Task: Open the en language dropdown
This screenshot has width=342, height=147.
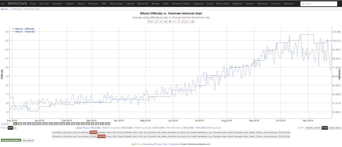Action: (x=3, y=4)
